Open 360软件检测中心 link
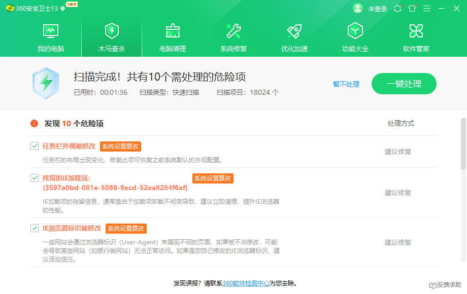The width and height of the screenshot is (467, 294). click(246, 283)
